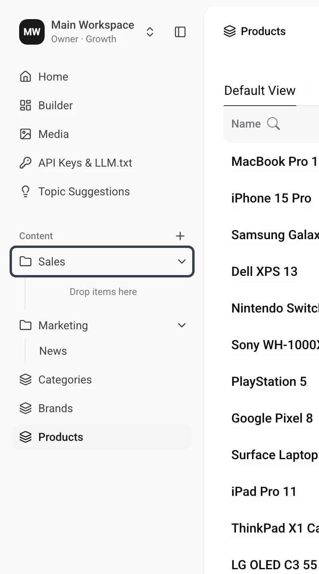Open API Keys & LLM.txt

click(x=102, y=163)
